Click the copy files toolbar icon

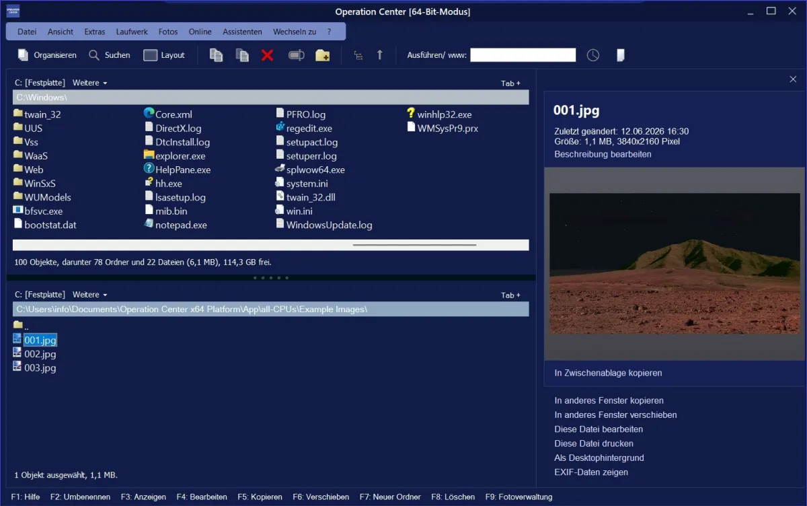point(216,55)
